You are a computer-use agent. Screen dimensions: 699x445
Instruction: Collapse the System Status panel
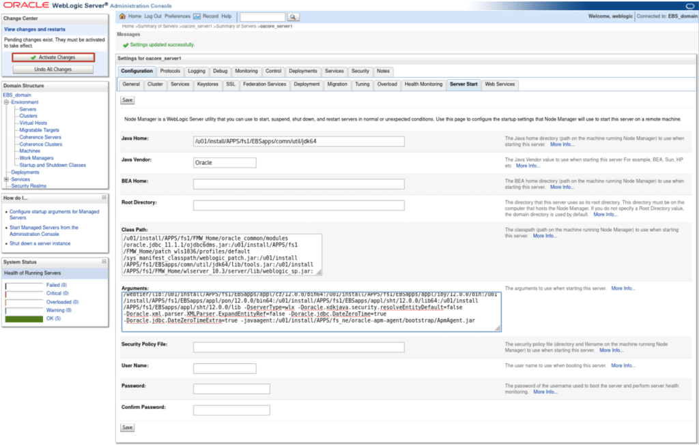(104, 262)
